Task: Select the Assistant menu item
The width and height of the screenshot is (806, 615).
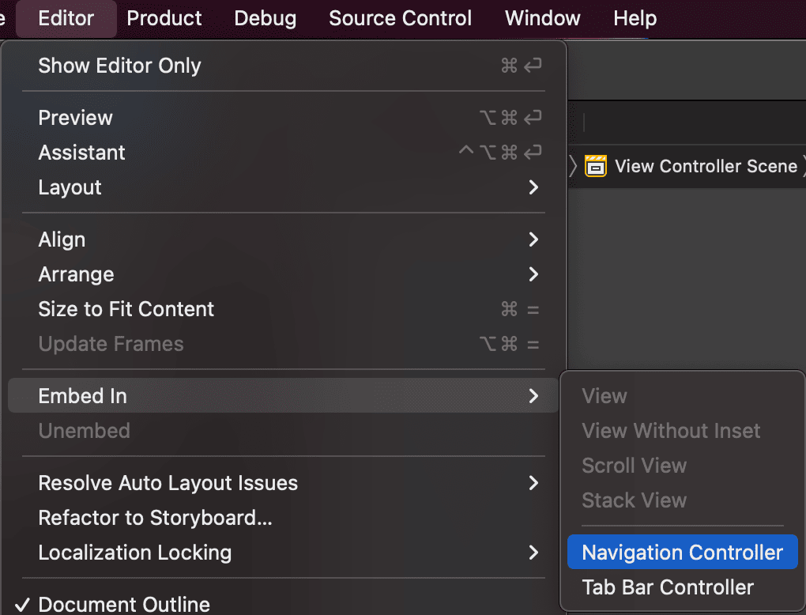Action: click(284, 153)
